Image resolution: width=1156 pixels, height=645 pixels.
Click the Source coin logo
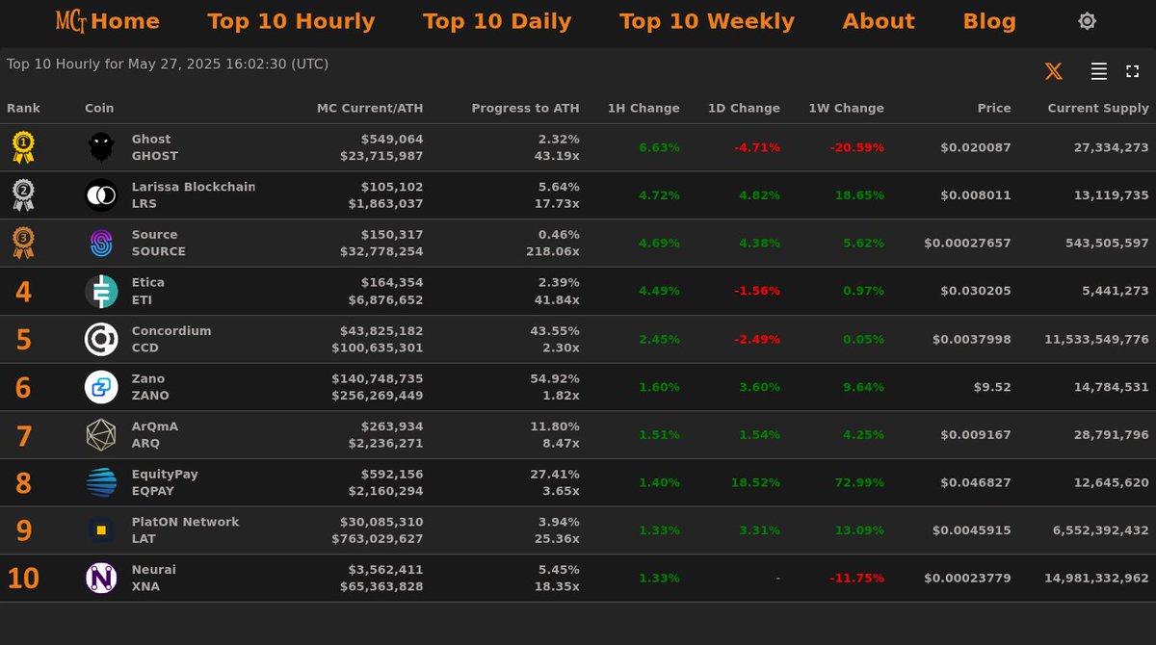(x=101, y=244)
